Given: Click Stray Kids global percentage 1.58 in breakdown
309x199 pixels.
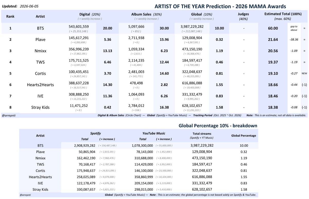Looking at the screenshot, I should [x=244, y=189].
